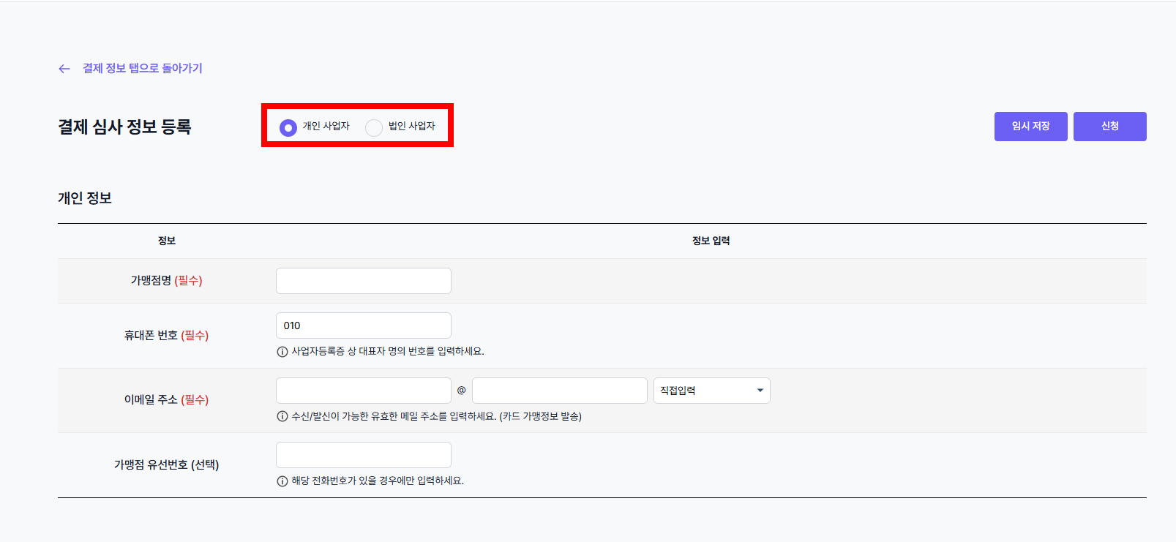Select the 개인 사업자 radio button
The height and width of the screenshot is (542, 1176).
(x=288, y=128)
